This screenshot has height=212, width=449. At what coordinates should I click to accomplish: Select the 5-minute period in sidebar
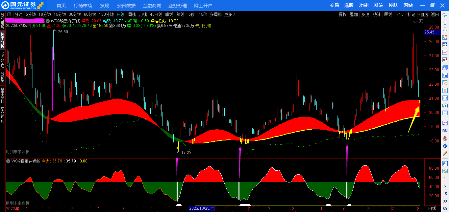445,186
